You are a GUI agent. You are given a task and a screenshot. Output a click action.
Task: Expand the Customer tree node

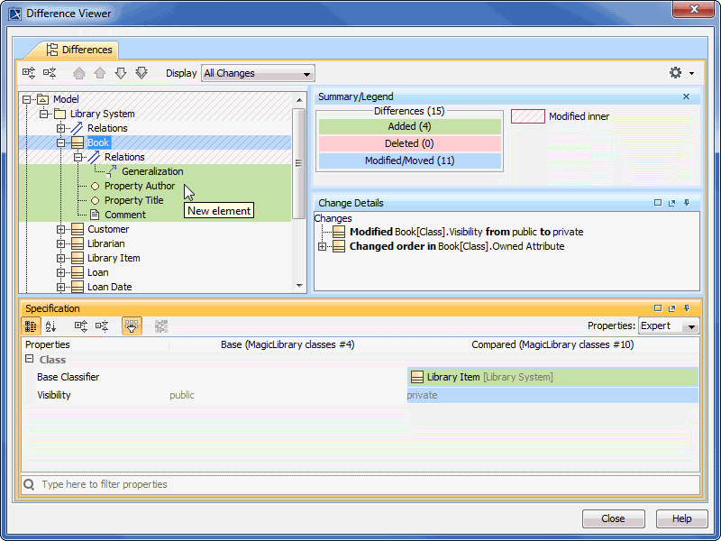coord(60,229)
